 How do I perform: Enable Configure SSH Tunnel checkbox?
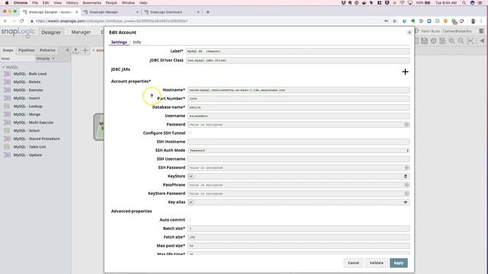tap(189, 133)
